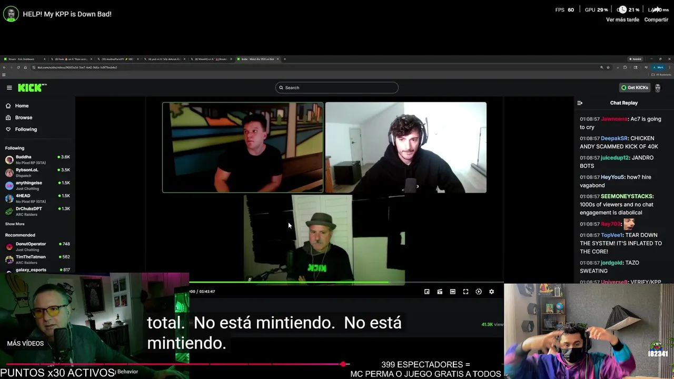Viewport: 674px width, 379px height.
Task: Click the browser reload icon
Action: point(18,67)
